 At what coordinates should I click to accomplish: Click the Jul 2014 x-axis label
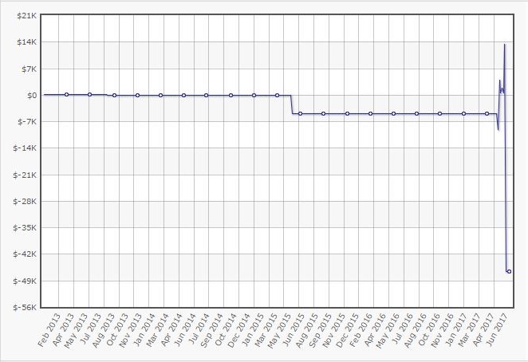click(x=200, y=330)
